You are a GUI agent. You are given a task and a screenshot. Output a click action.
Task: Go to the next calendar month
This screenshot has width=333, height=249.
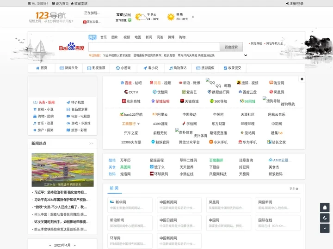point(74,245)
